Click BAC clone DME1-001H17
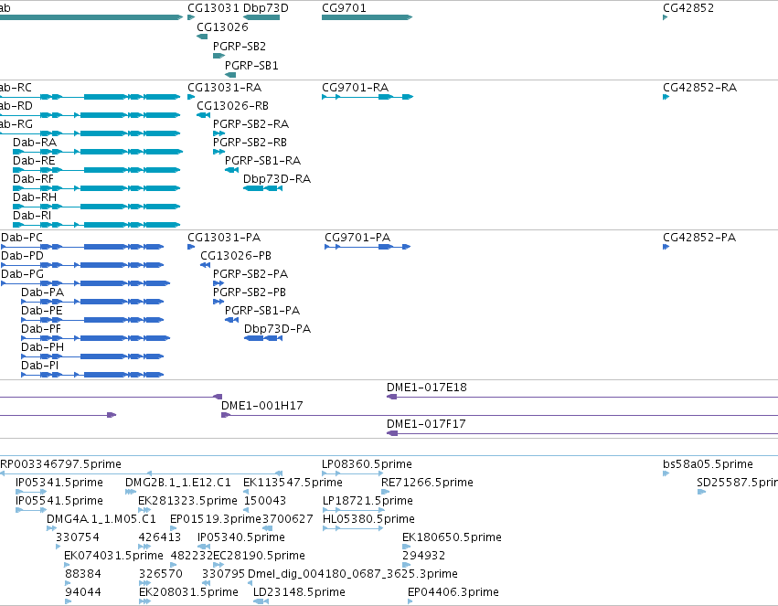 click(x=262, y=406)
